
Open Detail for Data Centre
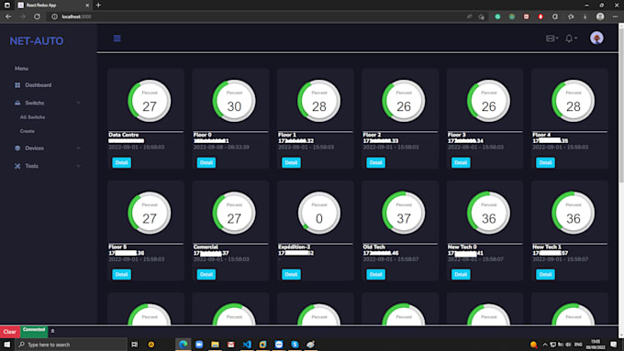click(121, 162)
